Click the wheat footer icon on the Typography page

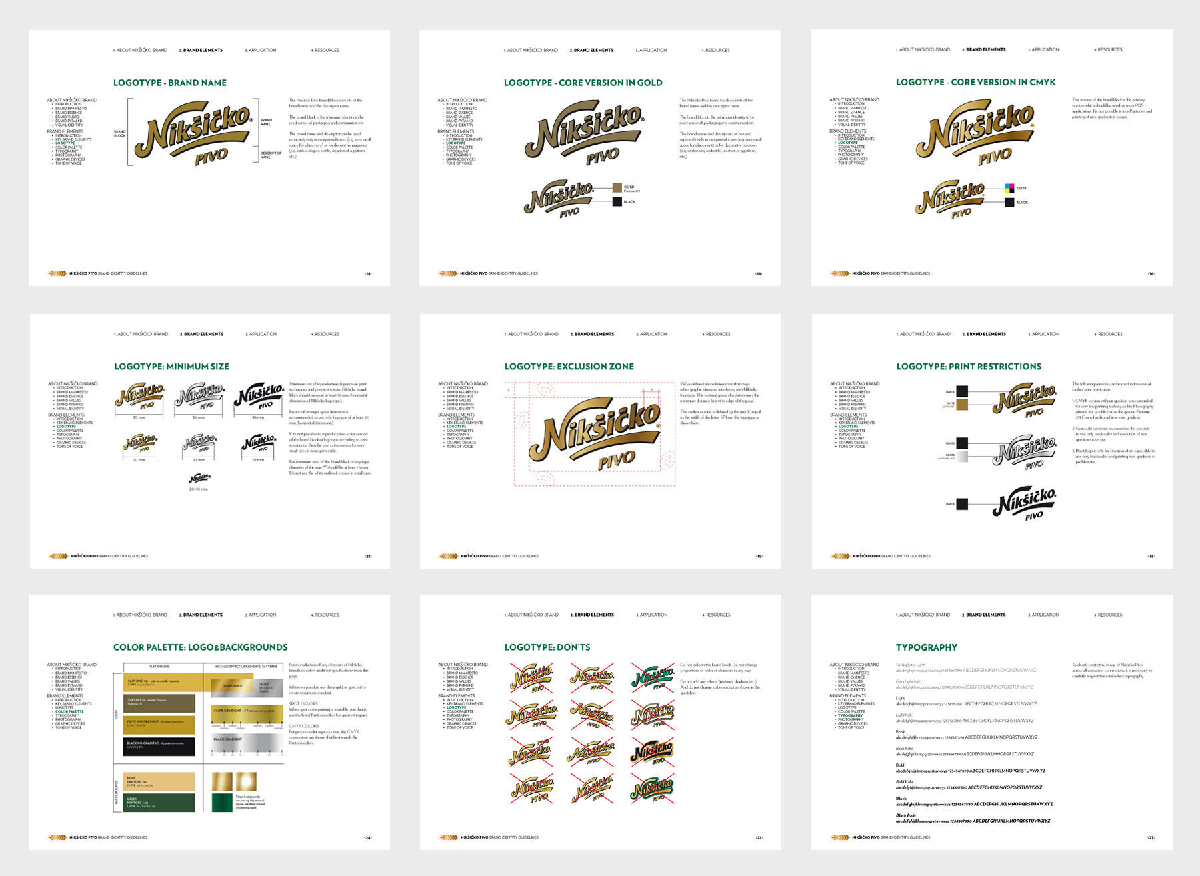point(840,837)
